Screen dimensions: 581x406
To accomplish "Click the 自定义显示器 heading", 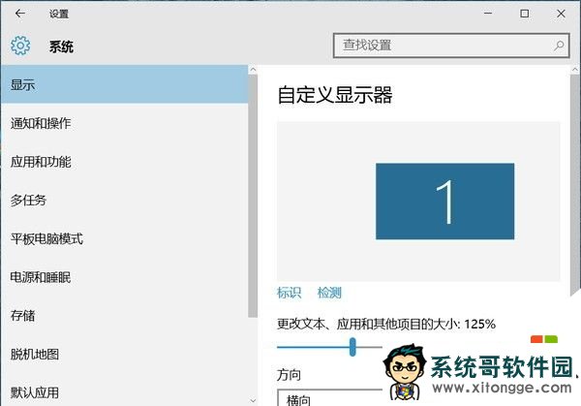I will (x=335, y=95).
